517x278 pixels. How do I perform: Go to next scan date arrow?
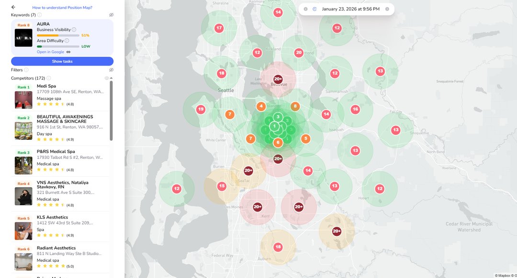click(387, 9)
